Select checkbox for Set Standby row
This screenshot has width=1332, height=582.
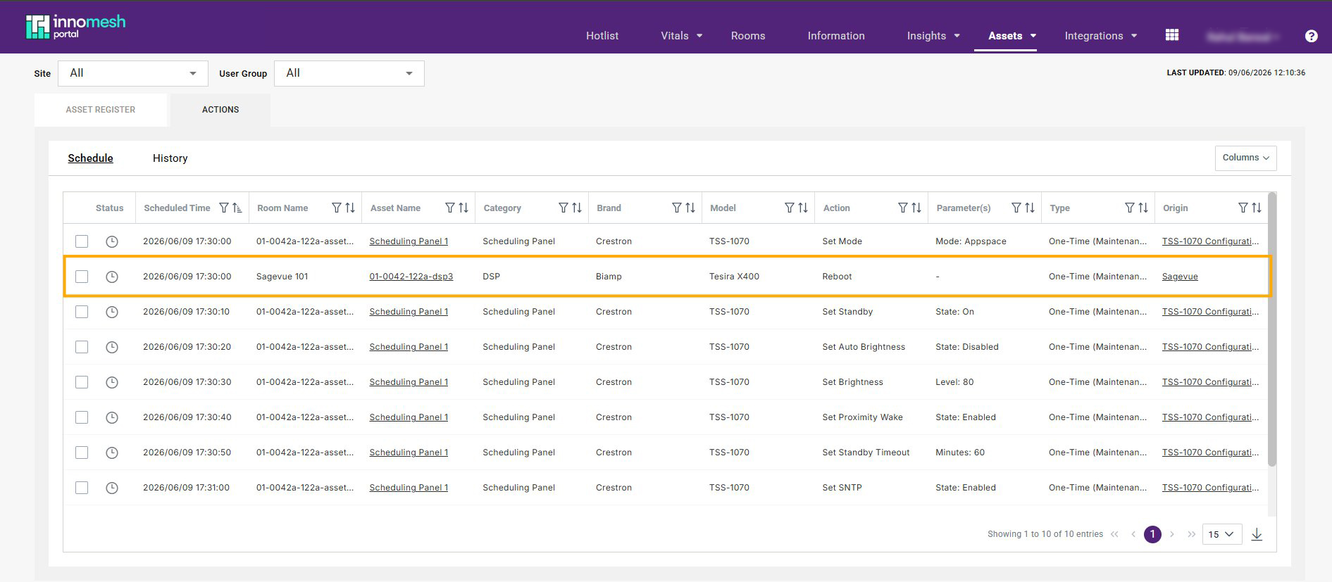82,312
